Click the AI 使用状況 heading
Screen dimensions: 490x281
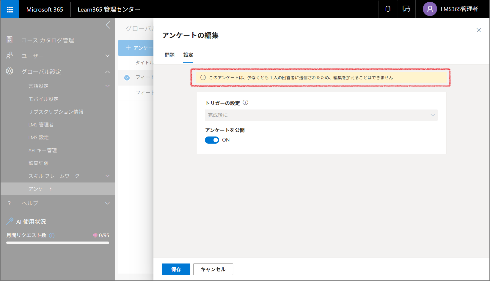coord(31,222)
